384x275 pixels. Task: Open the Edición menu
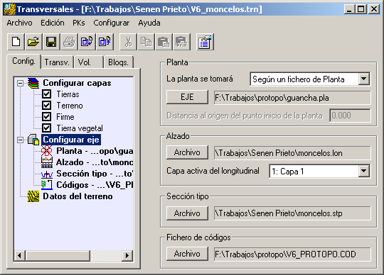53,23
